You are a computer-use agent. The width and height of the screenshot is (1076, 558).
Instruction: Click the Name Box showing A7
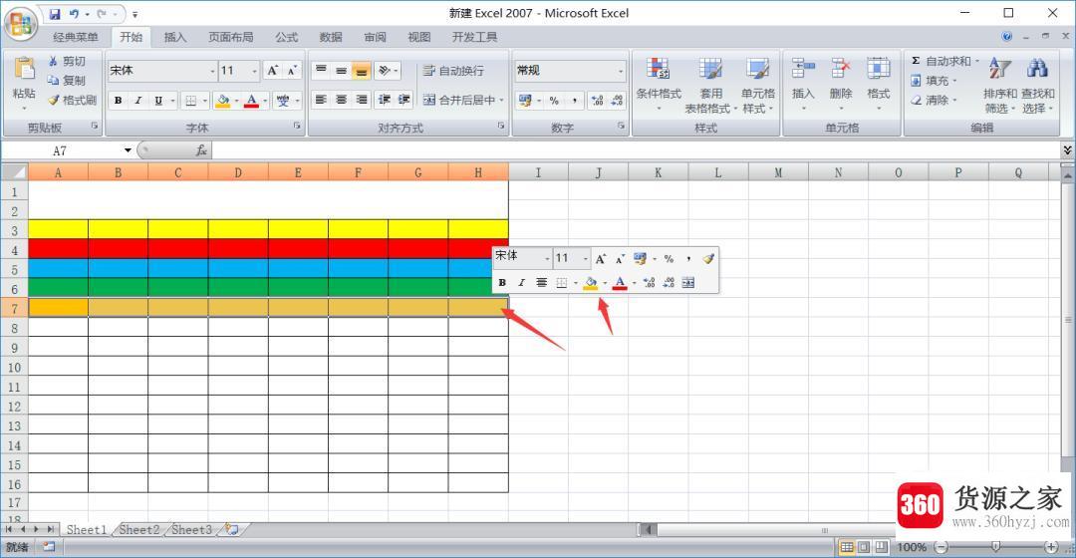coord(68,150)
